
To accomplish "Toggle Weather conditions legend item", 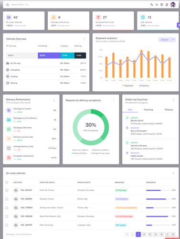I will 100,150.
